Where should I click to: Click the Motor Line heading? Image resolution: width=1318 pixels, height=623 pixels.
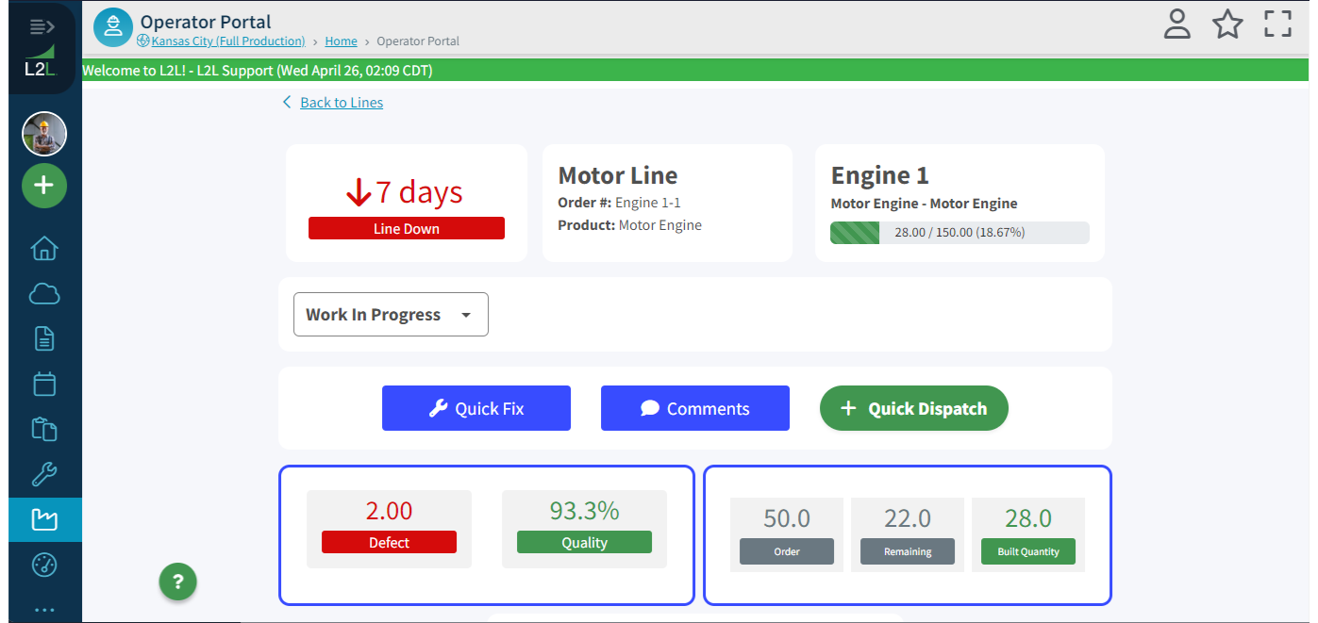pos(618,175)
